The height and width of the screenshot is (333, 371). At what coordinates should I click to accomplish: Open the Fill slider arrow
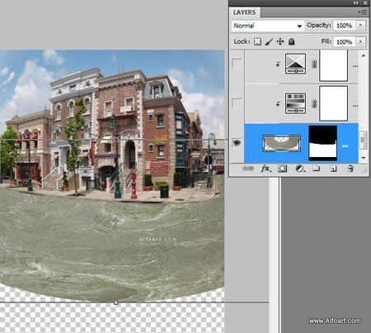coord(361,42)
